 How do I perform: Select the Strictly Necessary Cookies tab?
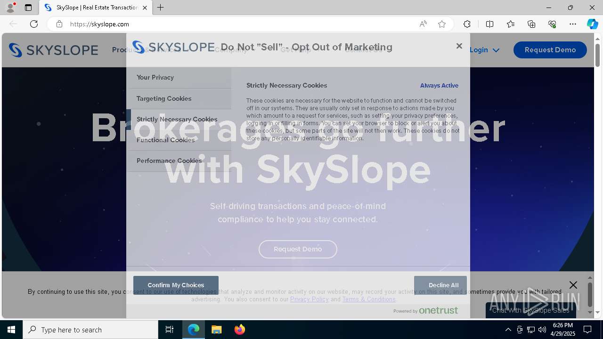(x=179, y=119)
